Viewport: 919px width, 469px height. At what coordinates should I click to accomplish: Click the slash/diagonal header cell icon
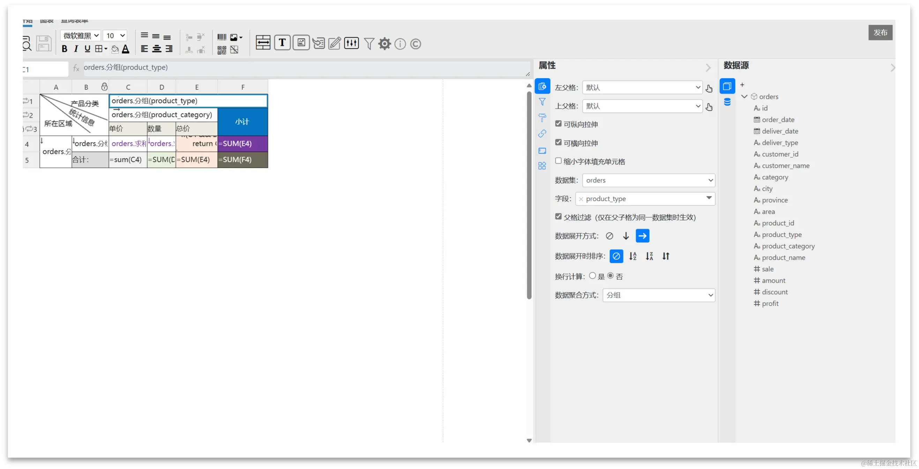coord(234,50)
